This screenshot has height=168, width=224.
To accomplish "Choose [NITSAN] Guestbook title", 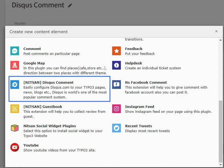I will [43, 107].
